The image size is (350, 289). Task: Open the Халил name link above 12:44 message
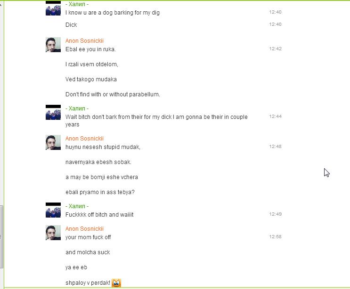(x=77, y=109)
